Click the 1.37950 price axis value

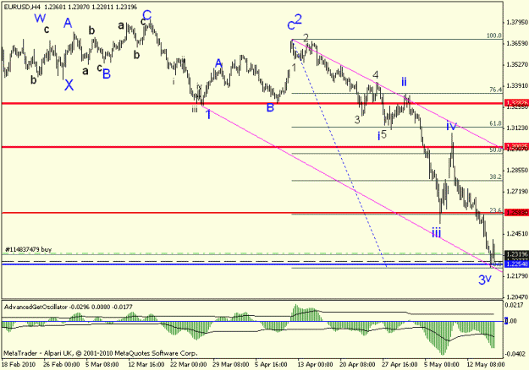coord(516,23)
